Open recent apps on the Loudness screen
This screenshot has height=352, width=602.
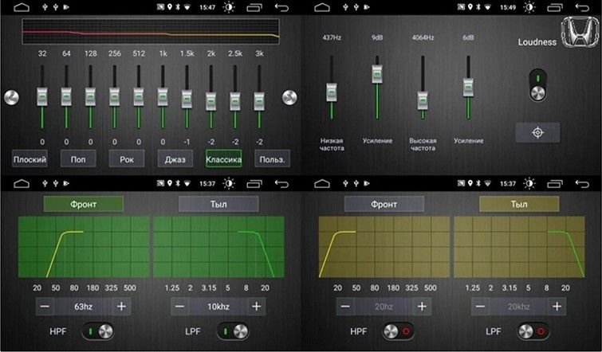click(x=555, y=7)
